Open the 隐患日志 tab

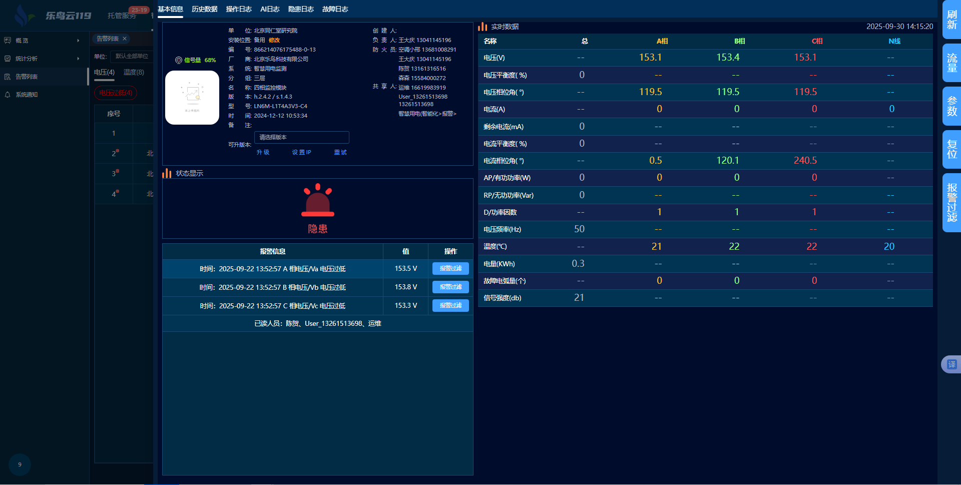(301, 9)
